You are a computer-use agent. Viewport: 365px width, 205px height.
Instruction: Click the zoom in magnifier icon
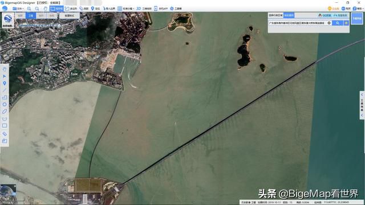coord(29,9)
